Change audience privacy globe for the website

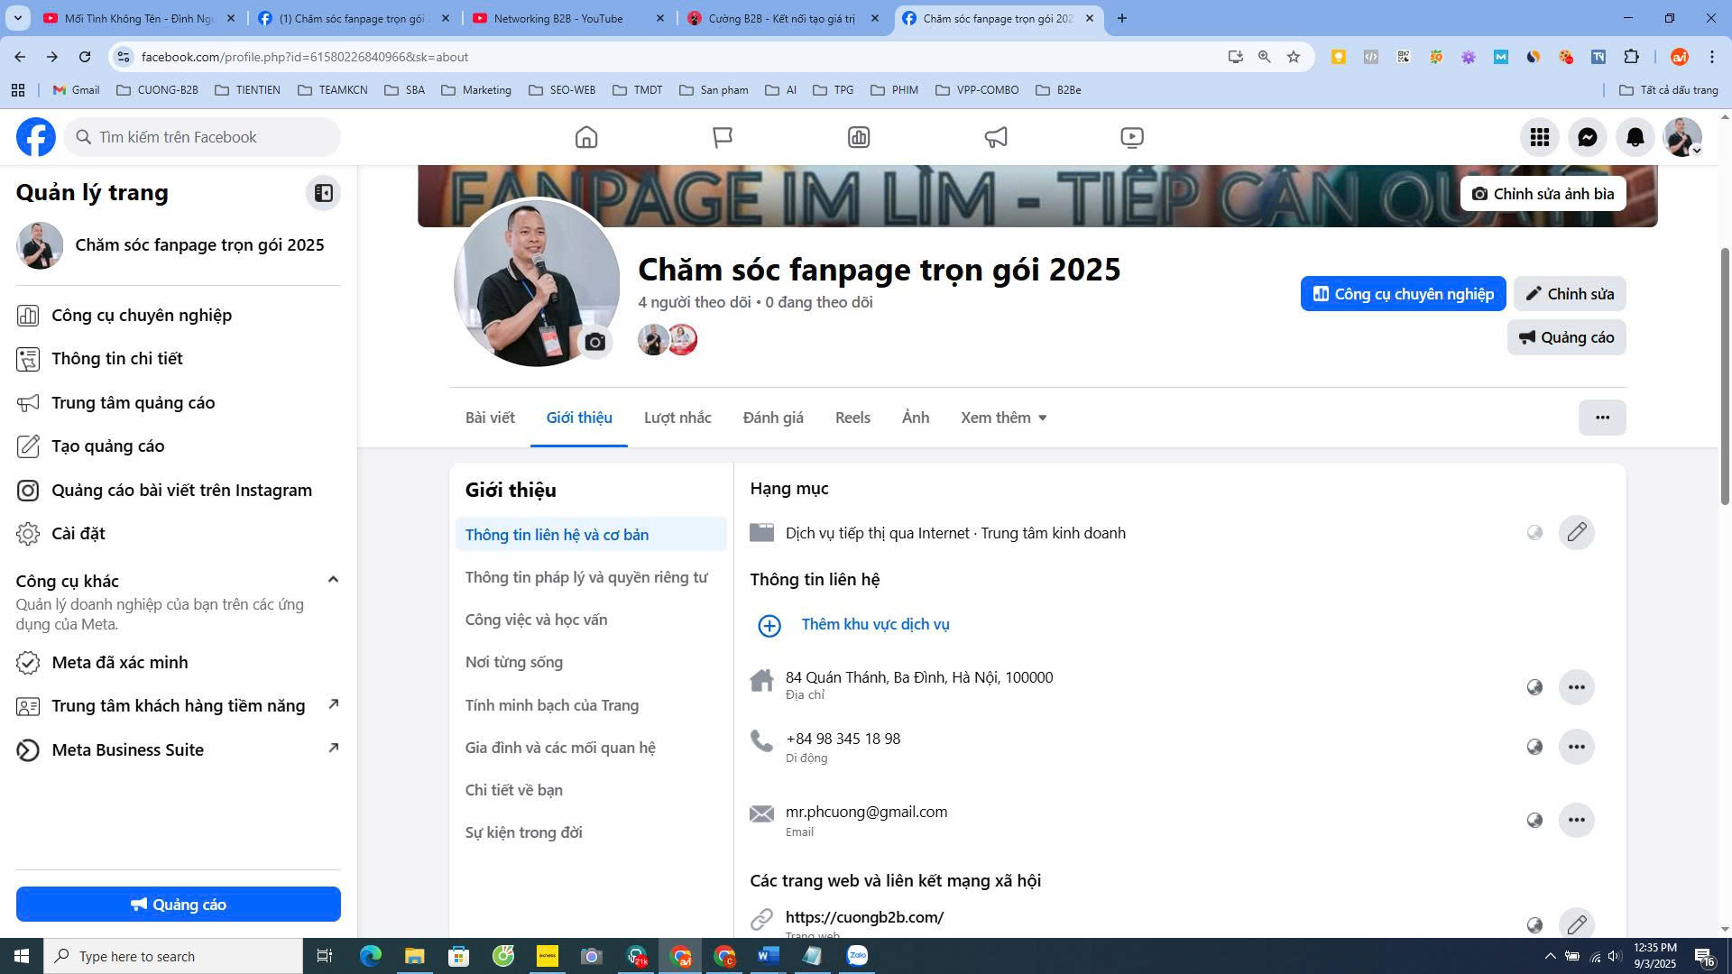1534,924
